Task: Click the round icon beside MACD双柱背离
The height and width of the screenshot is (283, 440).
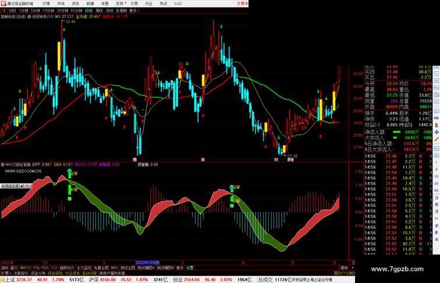Action: click(x=2, y=164)
